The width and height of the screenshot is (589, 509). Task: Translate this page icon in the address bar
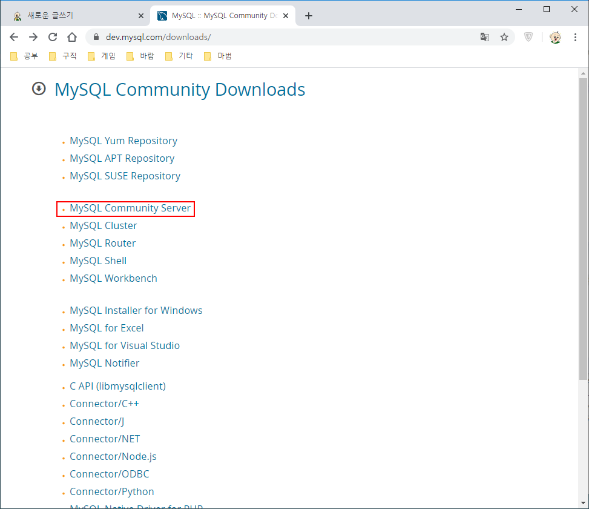click(484, 37)
